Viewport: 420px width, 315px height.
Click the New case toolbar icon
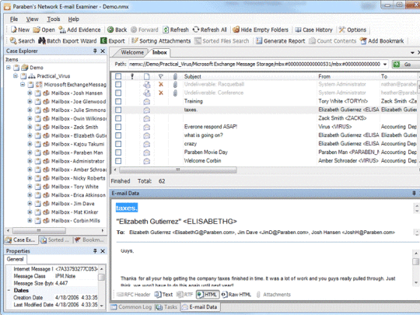tap(14, 30)
